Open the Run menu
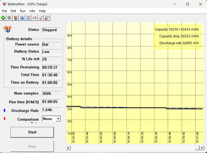 [23, 11]
